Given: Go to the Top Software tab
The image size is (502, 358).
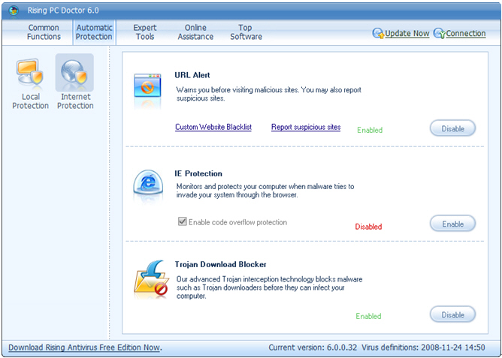Looking at the screenshot, I should tap(246, 32).
